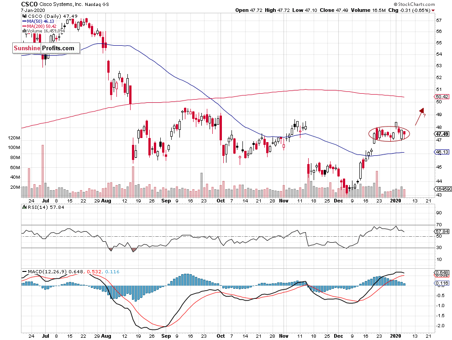Image resolution: width=452 pixels, height=340 pixels.
Task: Click the volume bars icon in the legend
Action: click(x=25, y=31)
